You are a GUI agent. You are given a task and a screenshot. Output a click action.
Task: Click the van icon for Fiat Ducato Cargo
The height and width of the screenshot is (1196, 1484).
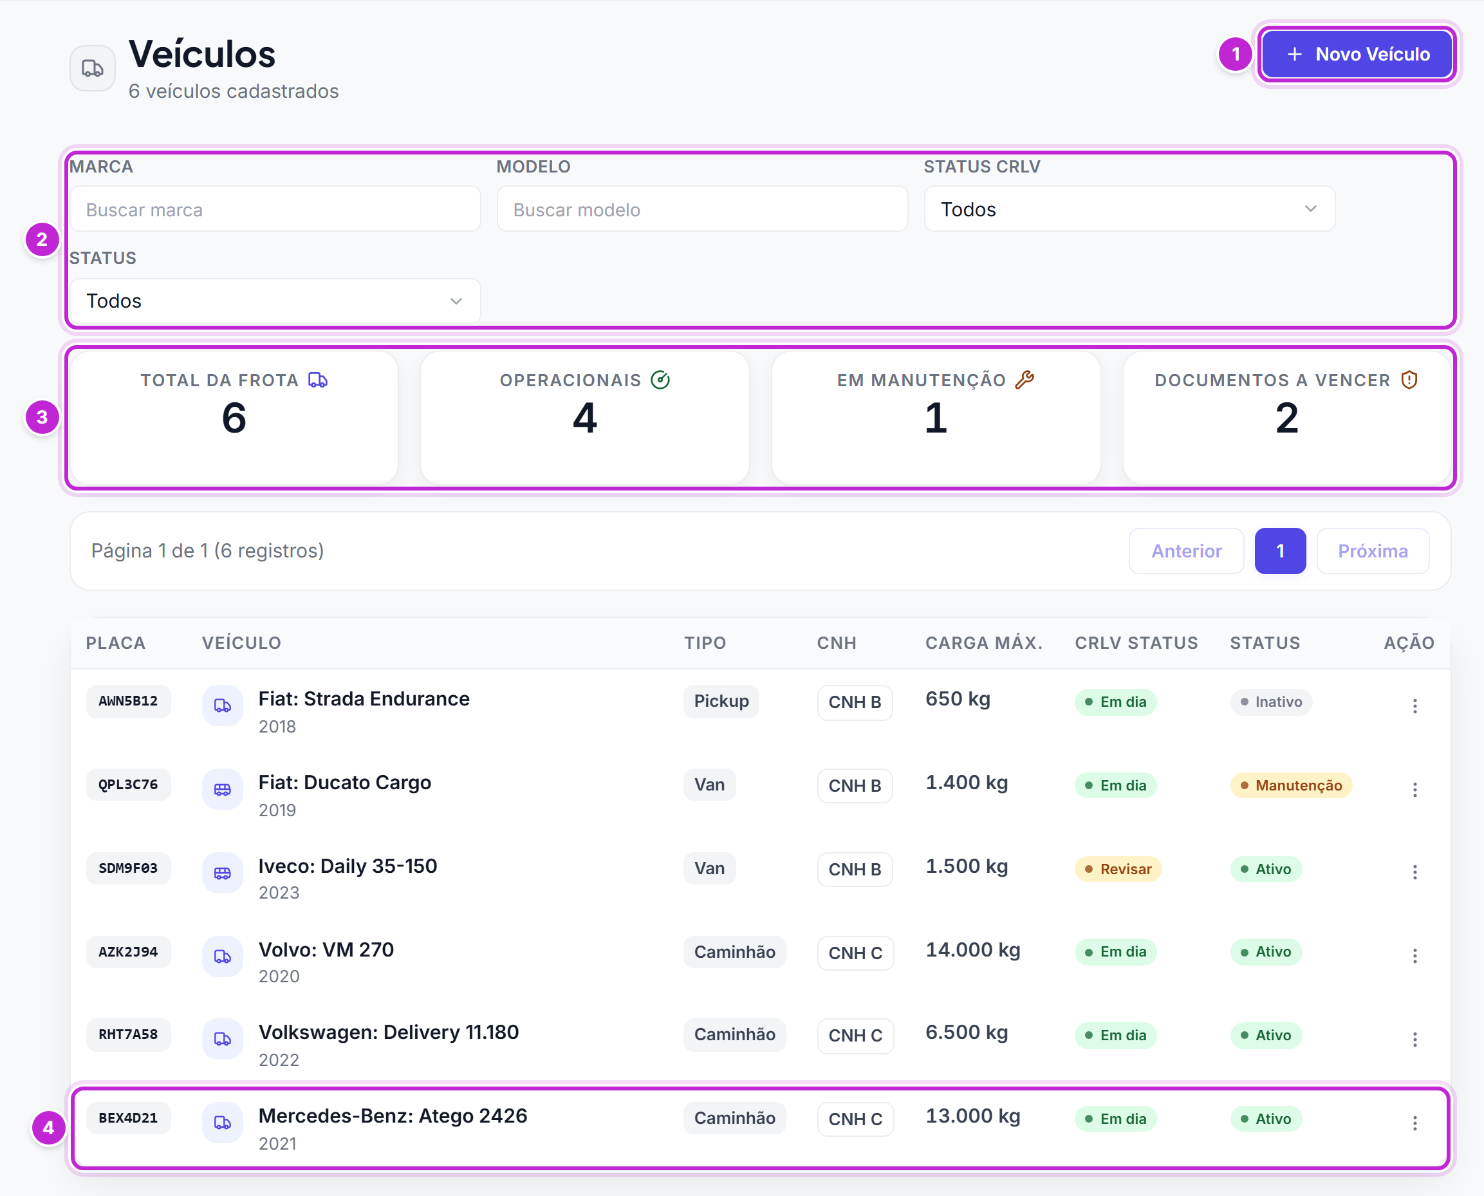(223, 790)
